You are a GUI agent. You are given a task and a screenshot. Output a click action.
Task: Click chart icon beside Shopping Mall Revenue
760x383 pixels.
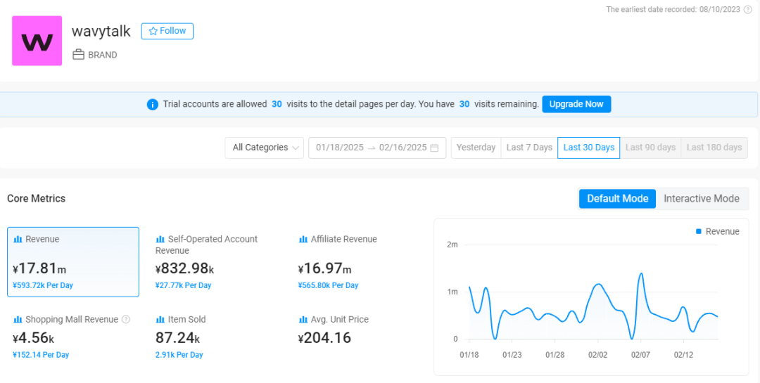pos(18,320)
